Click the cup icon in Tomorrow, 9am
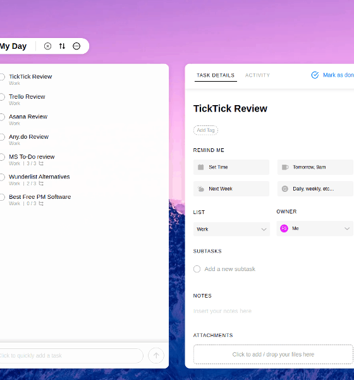The image size is (354, 380). pos(285,167)
